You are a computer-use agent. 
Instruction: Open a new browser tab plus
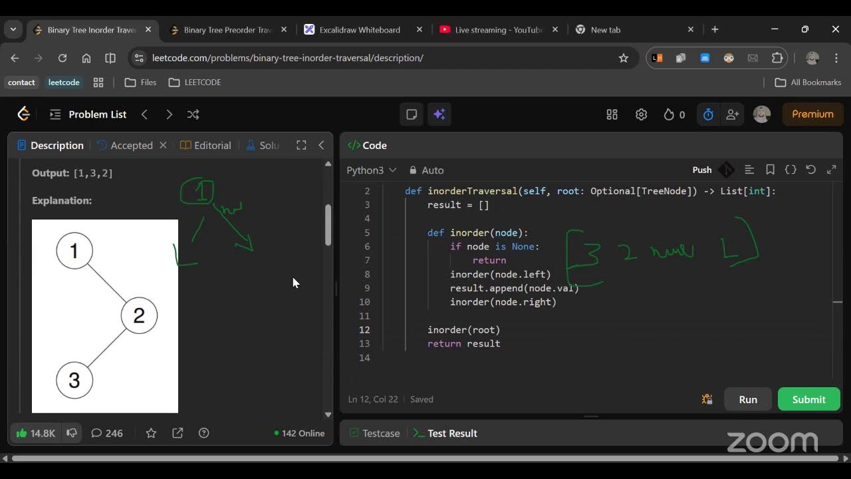click(715, 29)
